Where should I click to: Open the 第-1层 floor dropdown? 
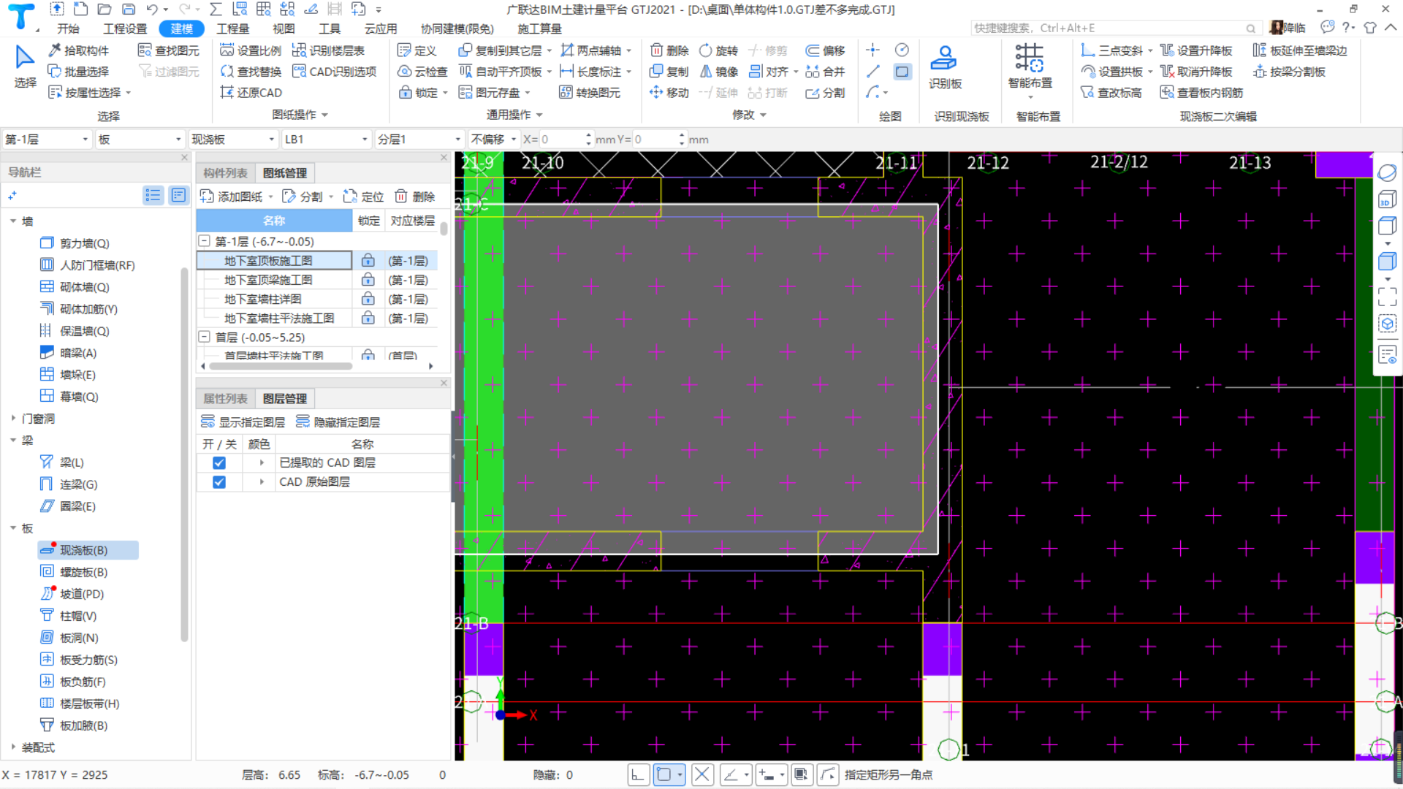[47, 140]
